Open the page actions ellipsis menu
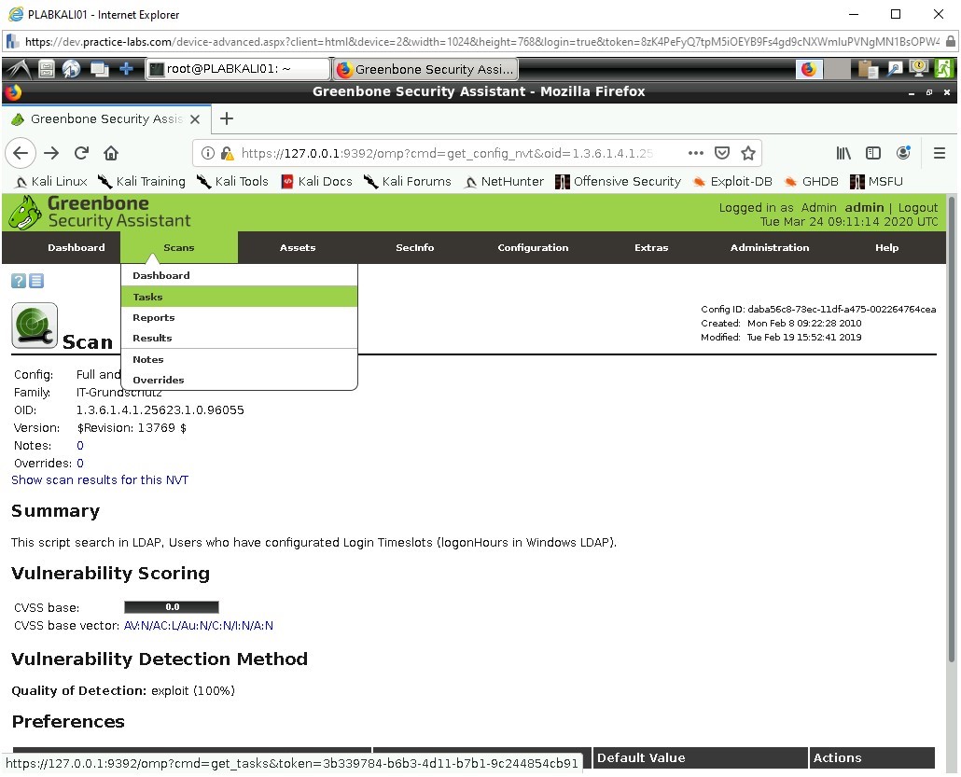 695,152
